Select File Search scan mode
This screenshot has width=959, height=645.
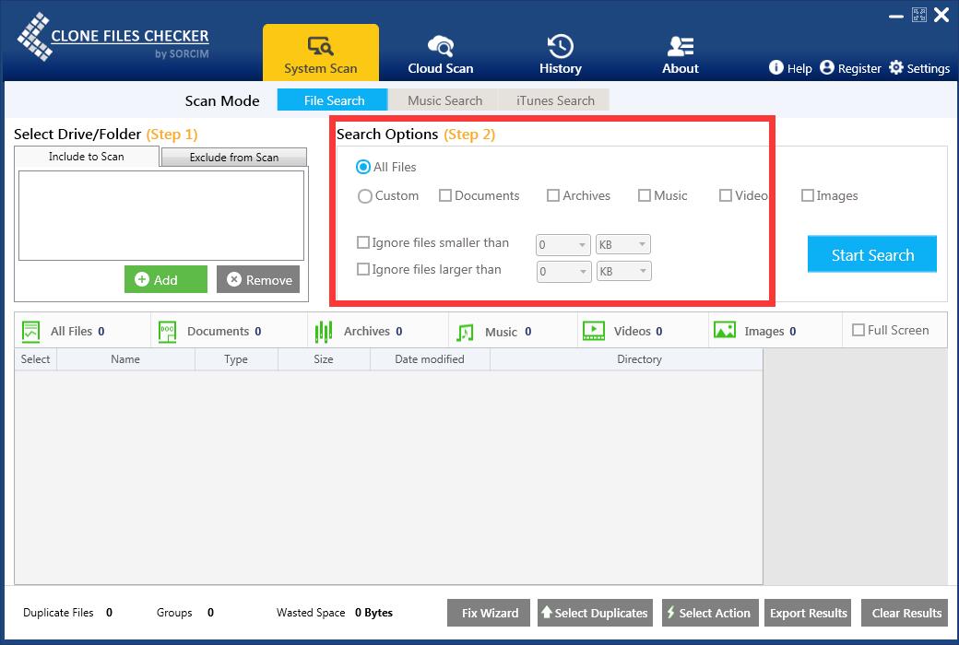(332, 100)
